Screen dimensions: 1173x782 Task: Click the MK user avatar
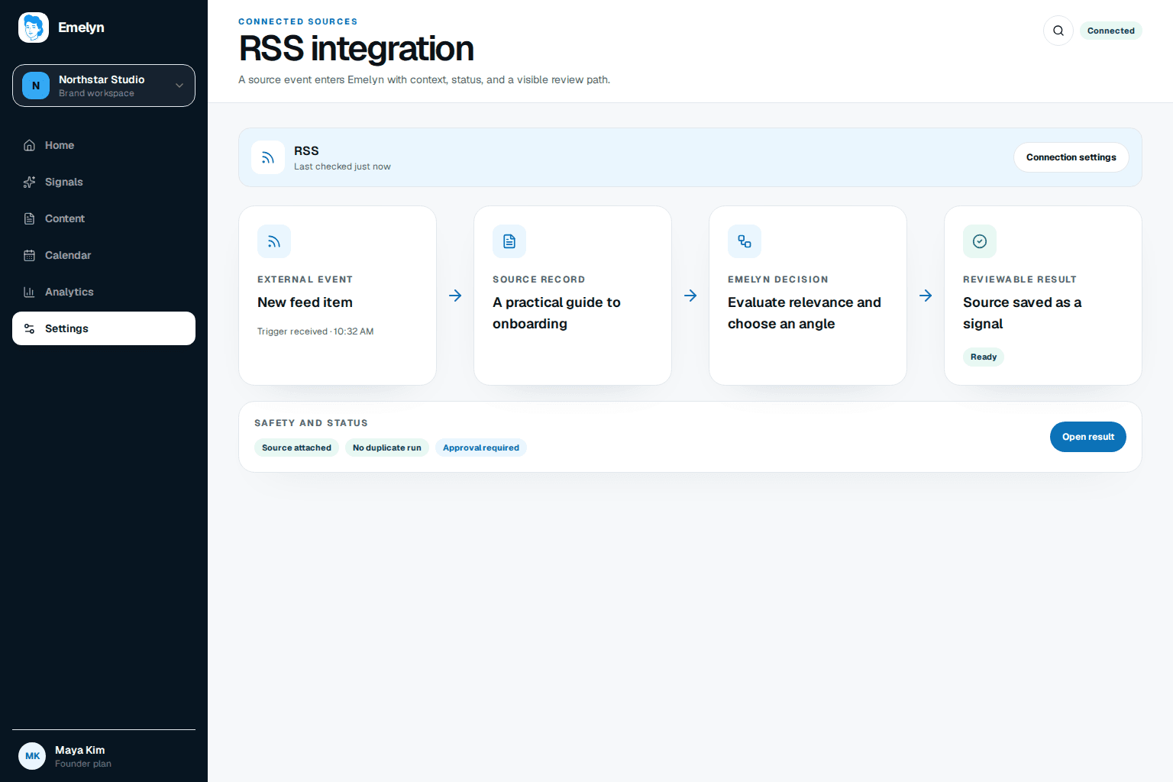tap(32, 756)
